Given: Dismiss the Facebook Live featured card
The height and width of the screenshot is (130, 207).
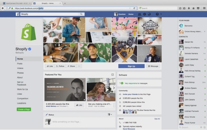Looking at the screenshot, I should click(x=83, y=81).
